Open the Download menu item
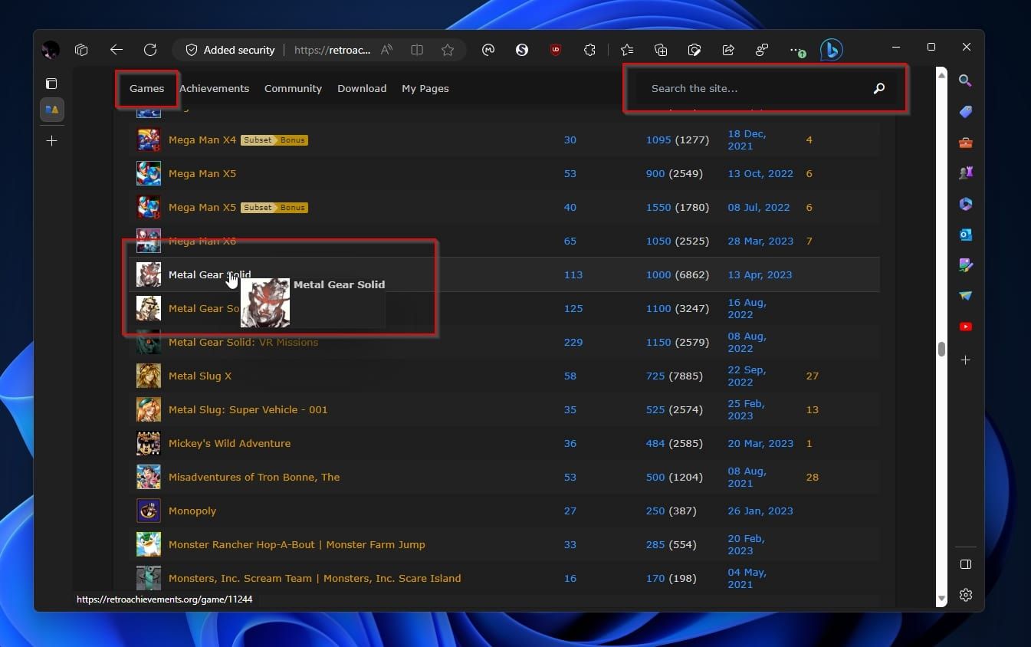Screen dimensions: 1031x647 tap(362, 88)
